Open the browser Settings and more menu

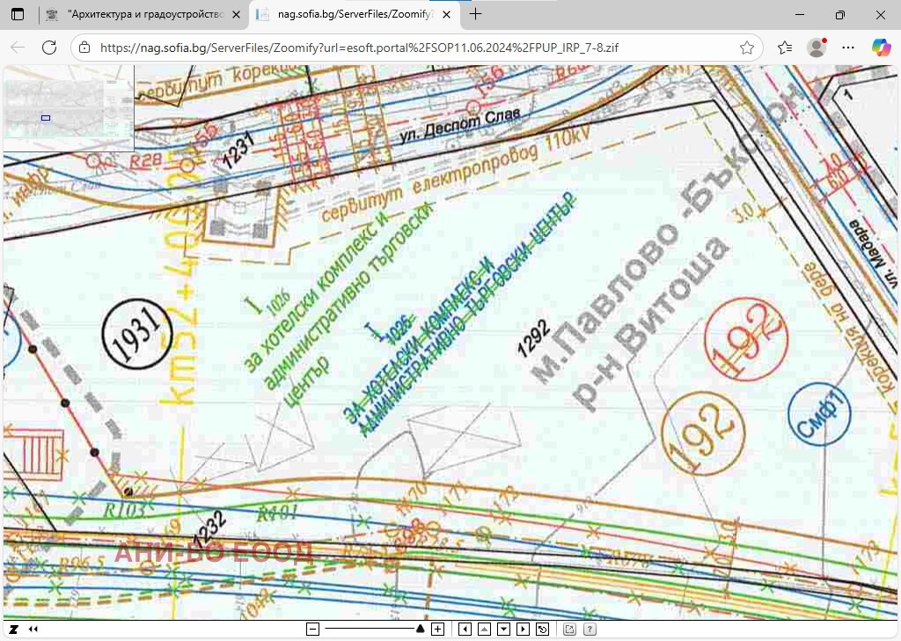point(847,48)
